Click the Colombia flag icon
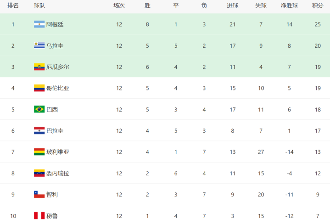 coord(39,88)
